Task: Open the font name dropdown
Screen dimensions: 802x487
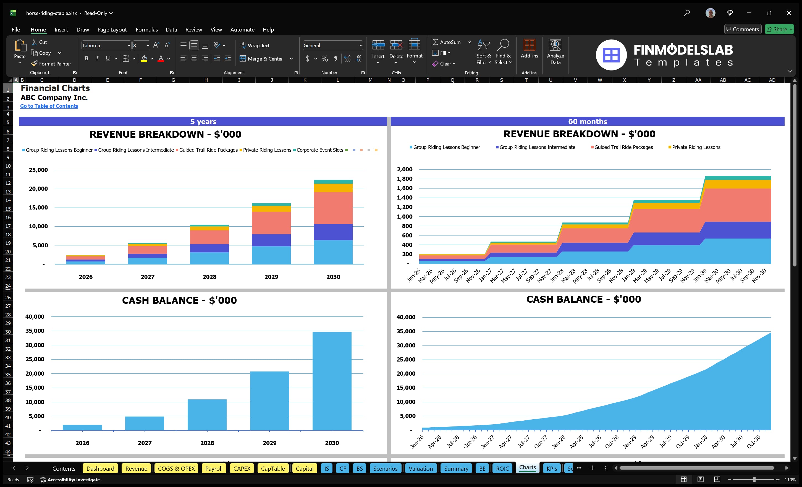Action: point(129,45)
